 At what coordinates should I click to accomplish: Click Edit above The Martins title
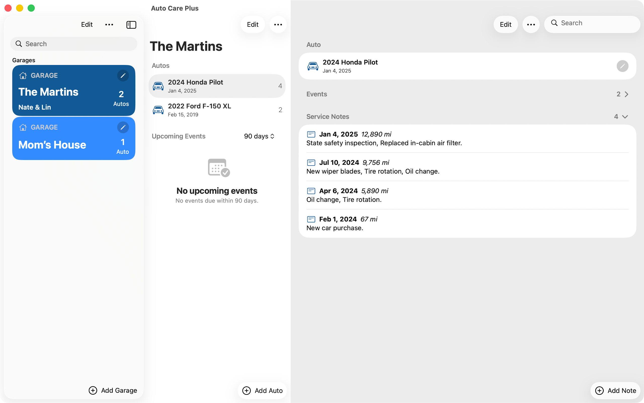(x=253, y=25)
